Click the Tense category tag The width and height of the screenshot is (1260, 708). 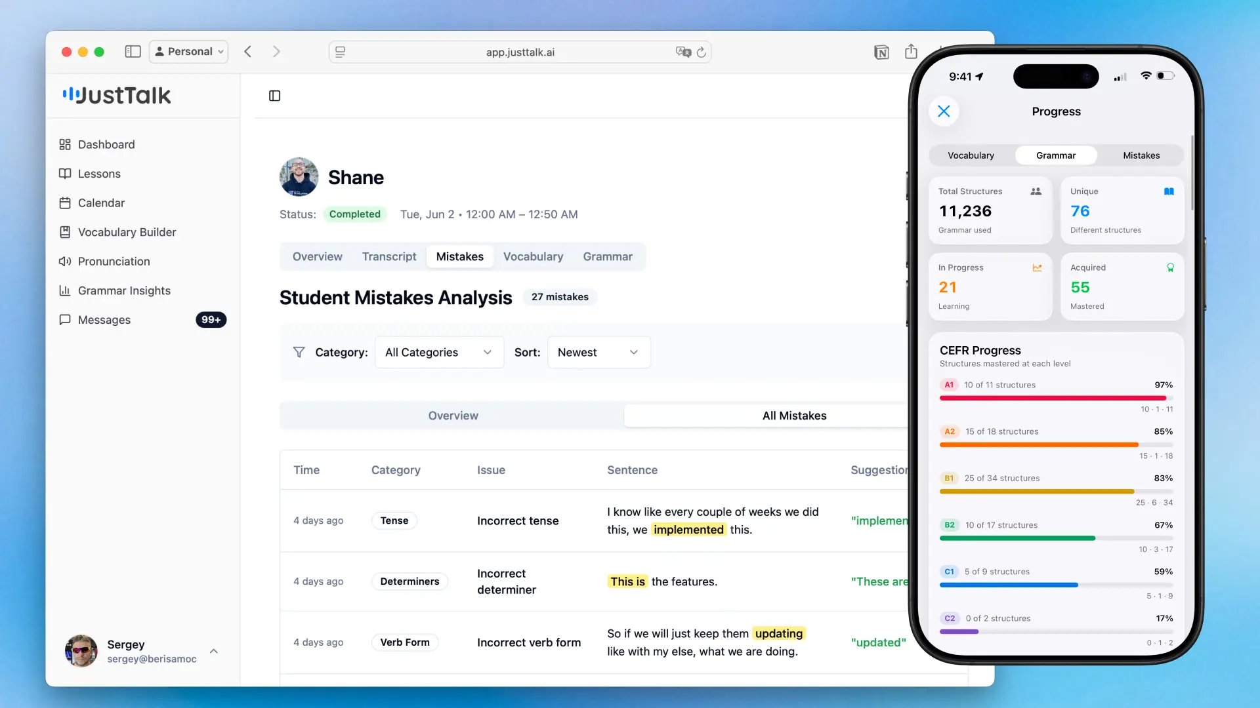pos(394,521)
